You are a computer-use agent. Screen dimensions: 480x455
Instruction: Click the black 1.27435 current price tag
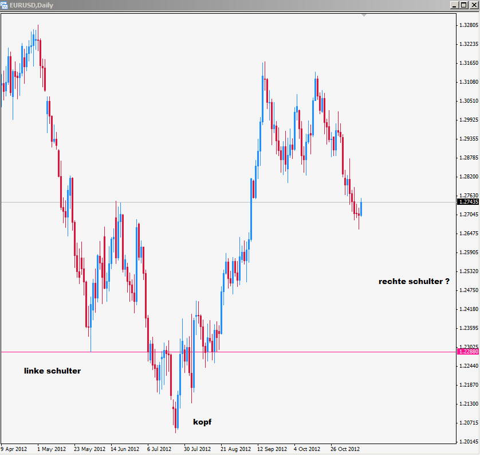pos(468,202)
